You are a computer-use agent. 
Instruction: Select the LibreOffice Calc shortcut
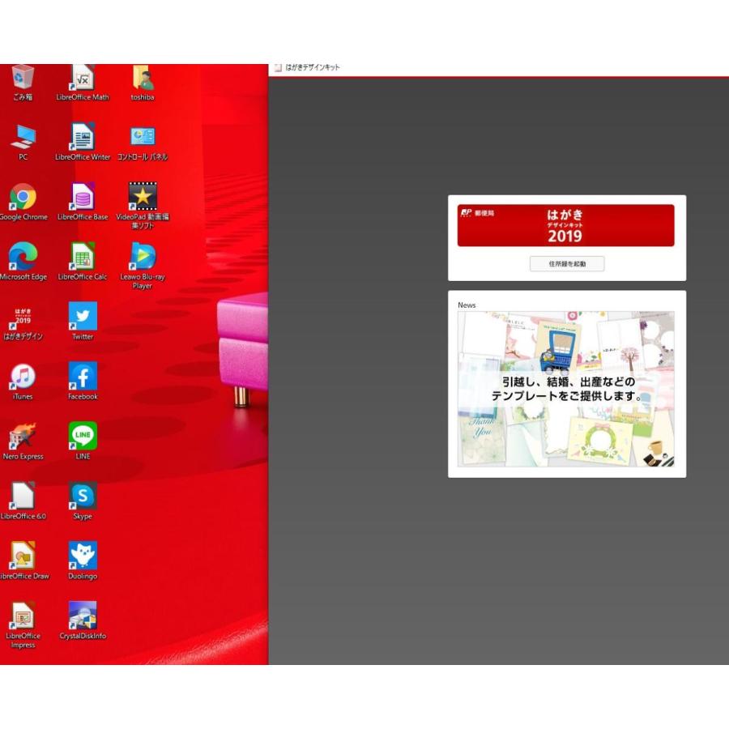click(x=83, y=258)
